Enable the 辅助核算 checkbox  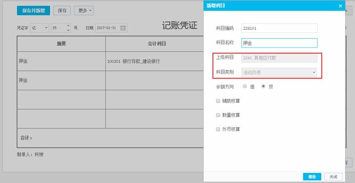point(218,101)
